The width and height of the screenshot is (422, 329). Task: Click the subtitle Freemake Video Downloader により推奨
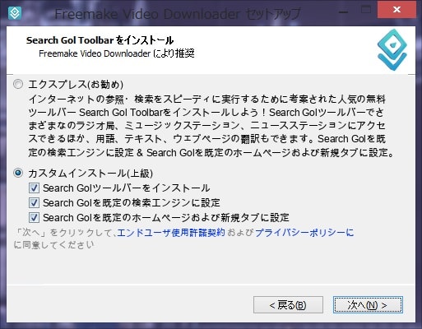click(117, 53)
